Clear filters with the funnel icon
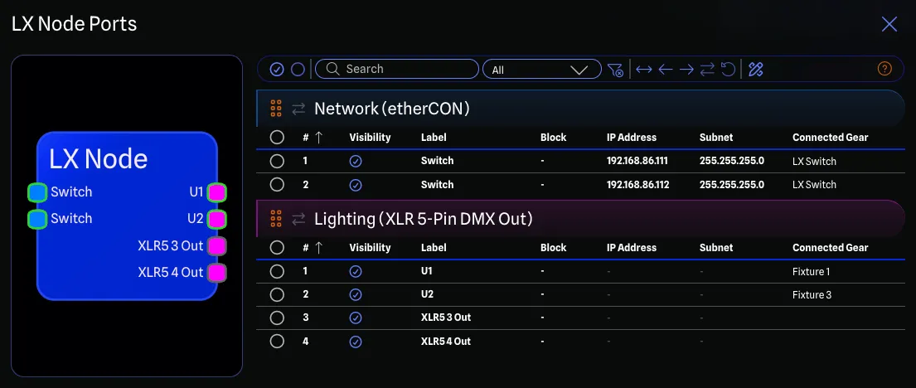Viewport: 916px width, 388px height. [x=614, y=70]
